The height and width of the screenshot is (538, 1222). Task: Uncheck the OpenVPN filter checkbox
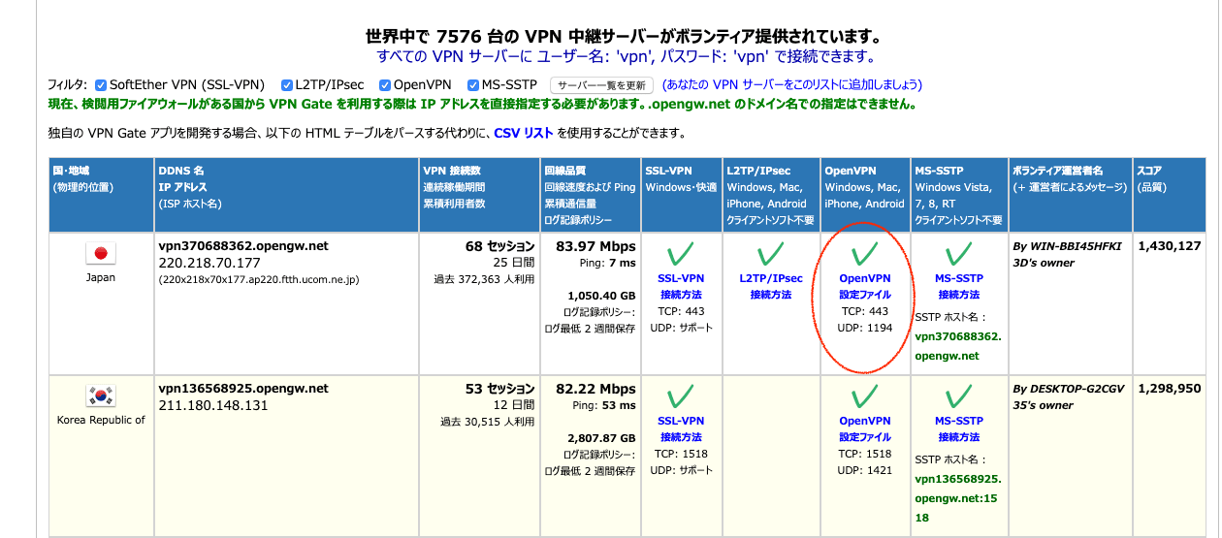pyautogui.click(x=385, y=85)
